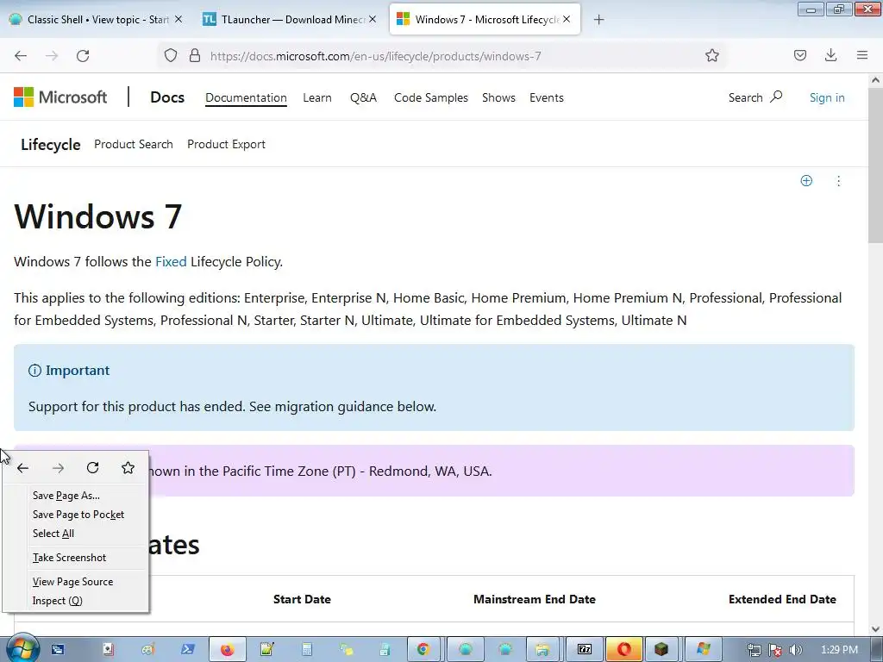883x662 pixels.
Task: Open the Firefox downloads panel
Action: [830, 55]
